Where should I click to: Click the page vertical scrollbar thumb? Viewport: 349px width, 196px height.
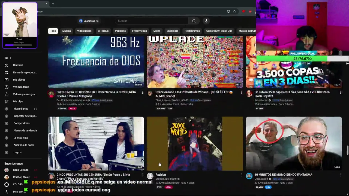pyautogui.click(x=347, y=150)
